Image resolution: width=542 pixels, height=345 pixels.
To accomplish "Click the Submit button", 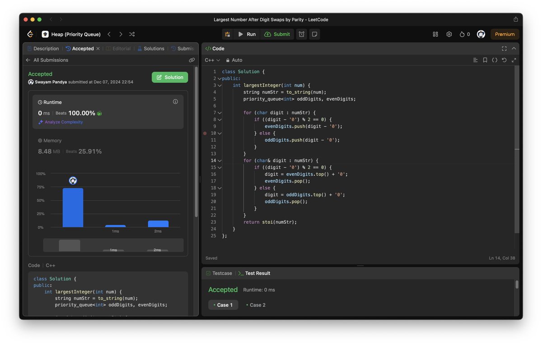I will (x=277, y=34).
